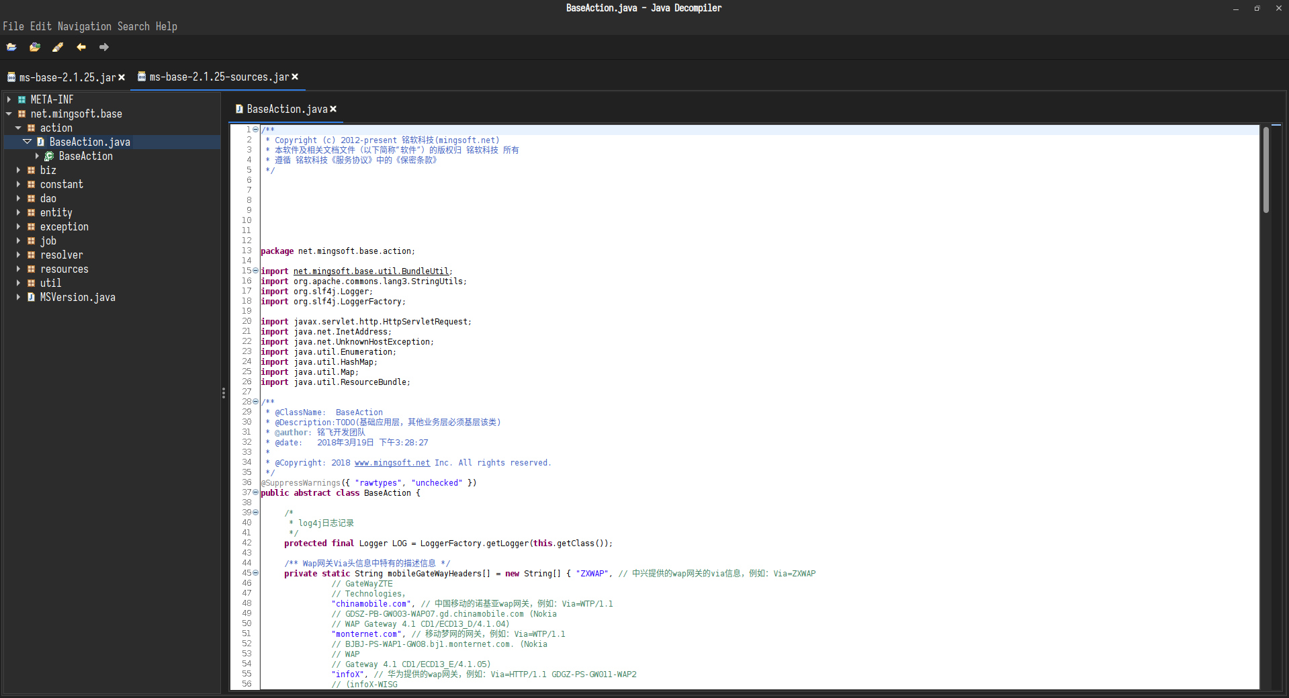Click the green BaseAction class icon
This screenshot has width=1289, height=698.
(x=49, y=156)
